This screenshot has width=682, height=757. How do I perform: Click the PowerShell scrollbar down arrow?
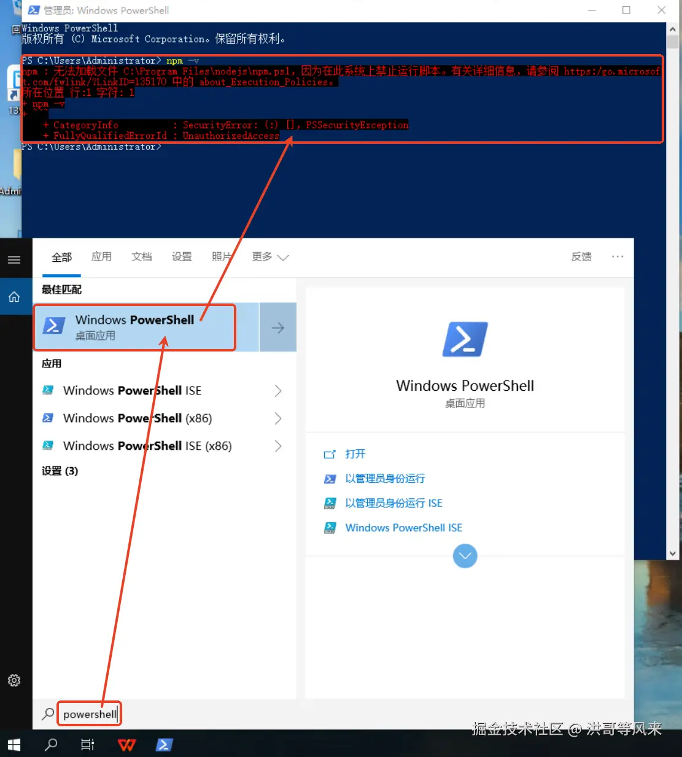[x=673, y=553]
